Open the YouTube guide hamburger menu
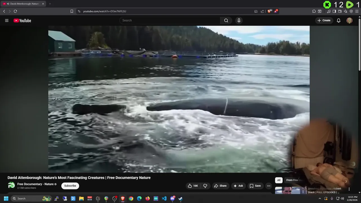The image size is (361, 203). [7, 21]
